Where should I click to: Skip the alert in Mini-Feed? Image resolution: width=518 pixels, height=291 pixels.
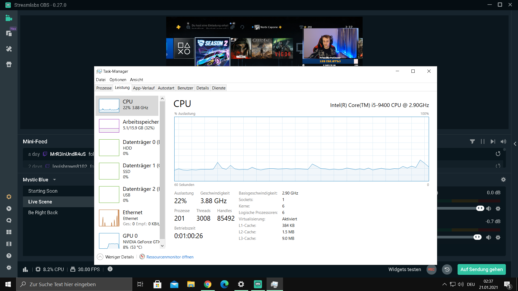point(493,141)
